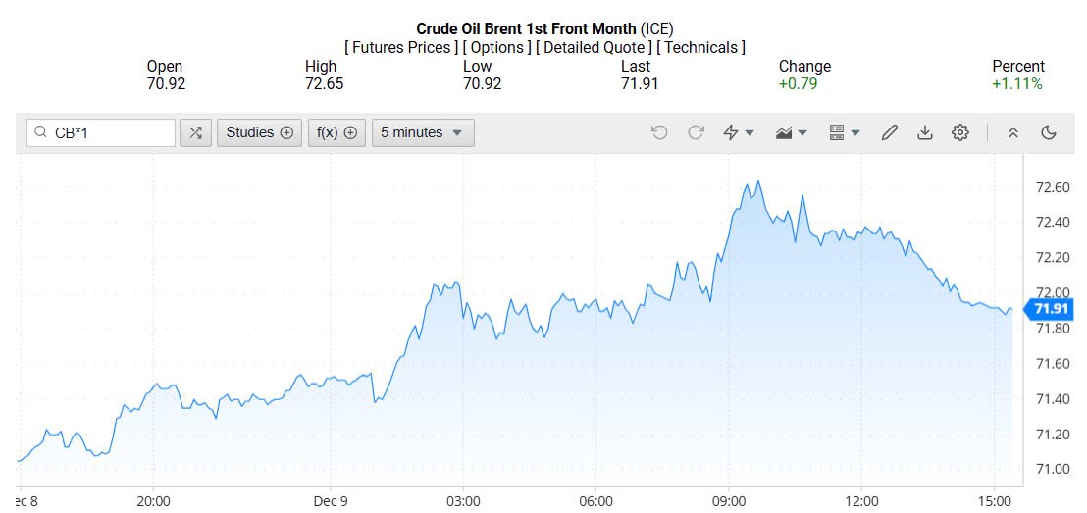Undo the last chart action
This screenshot has width=1087, height=513.
(x=659, y=132)
